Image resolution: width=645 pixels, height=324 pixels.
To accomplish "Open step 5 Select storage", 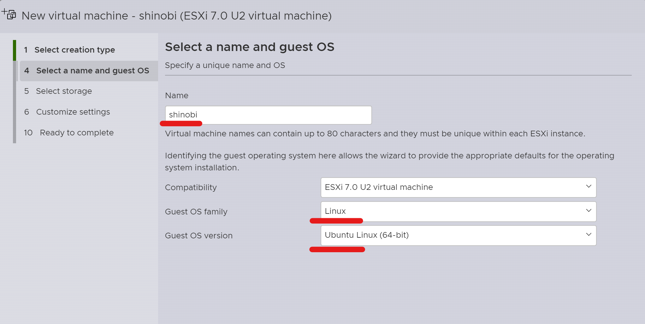I will coord(58,91).
